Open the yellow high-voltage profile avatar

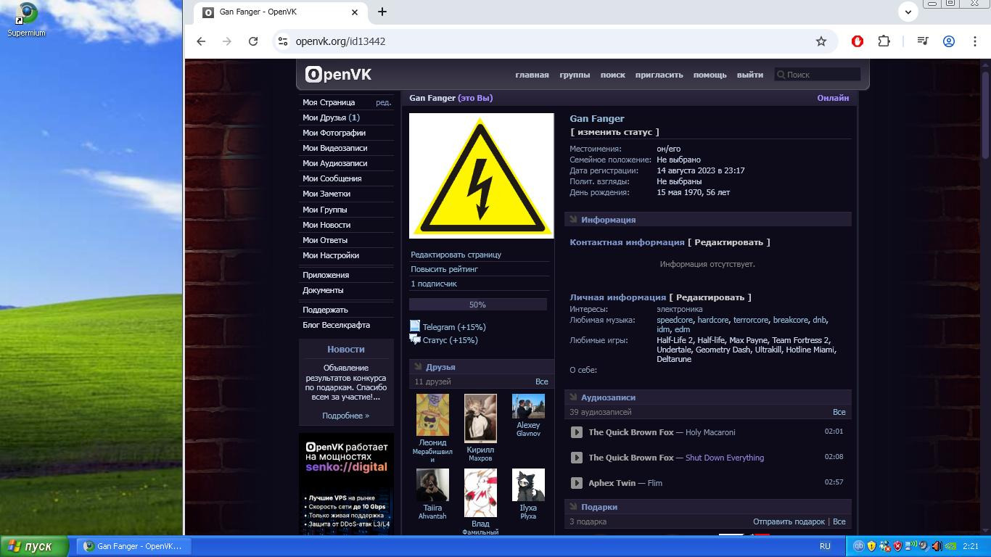coord(481,176)
